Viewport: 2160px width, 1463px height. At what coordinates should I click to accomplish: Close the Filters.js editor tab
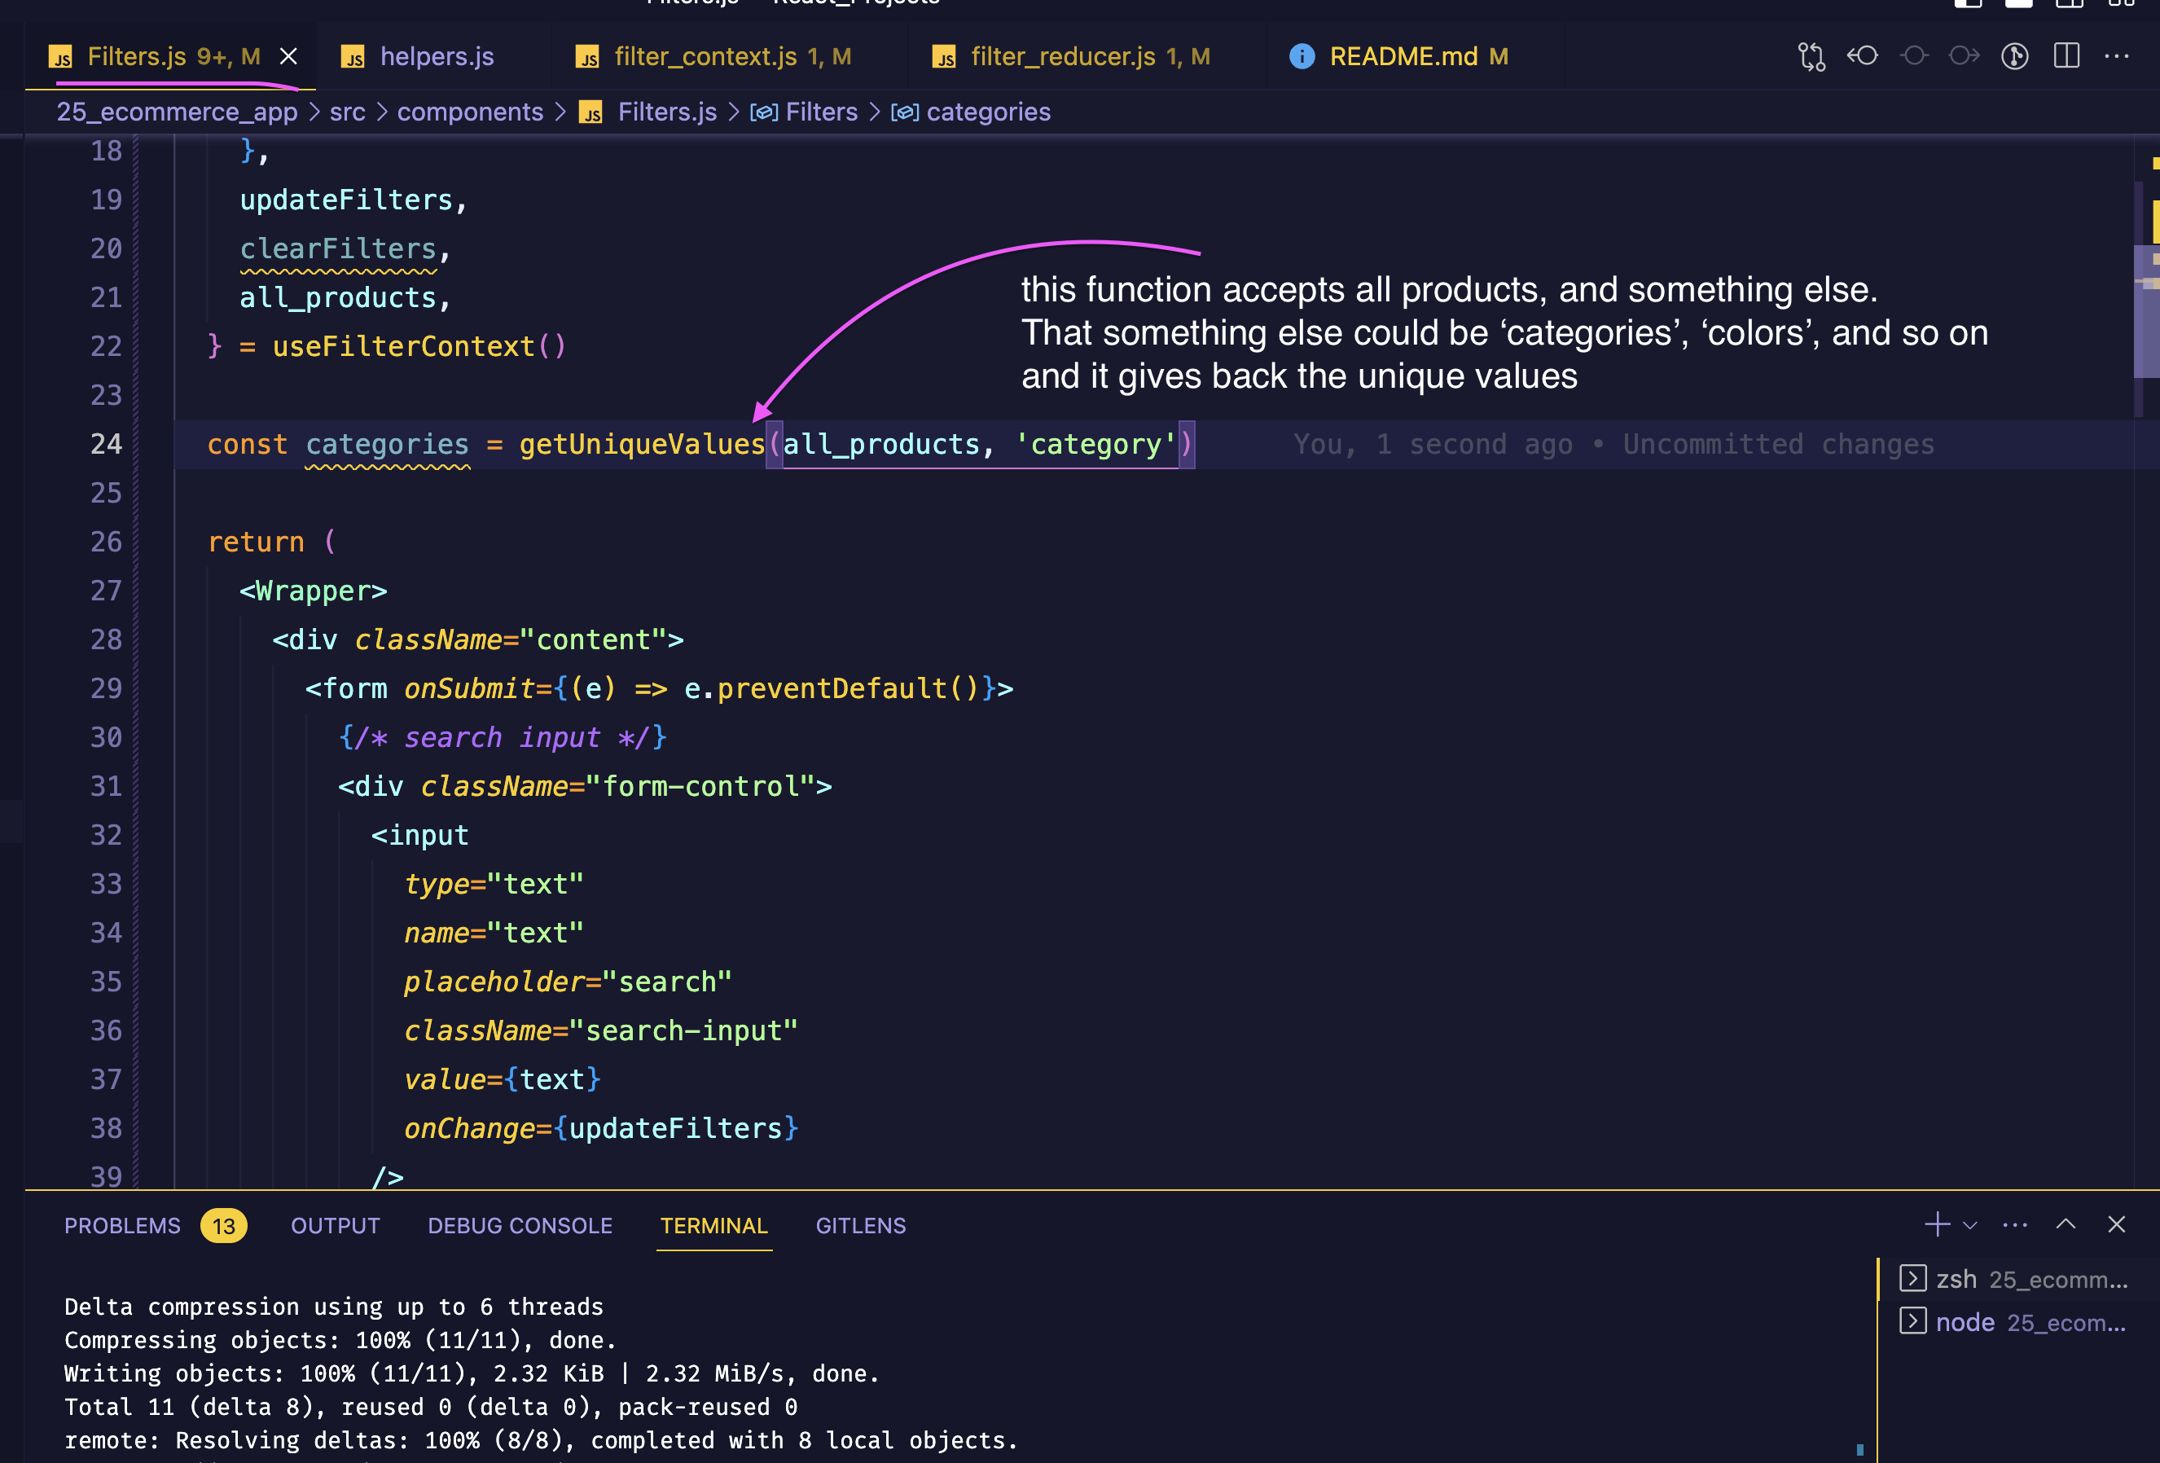(289, 57)
